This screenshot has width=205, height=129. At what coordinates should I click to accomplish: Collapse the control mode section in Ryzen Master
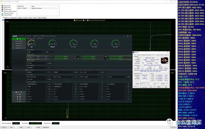pyautogui.click(x=28, y=50)
